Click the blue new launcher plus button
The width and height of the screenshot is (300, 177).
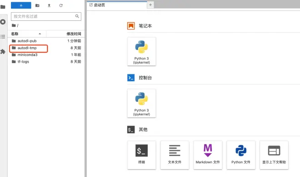[x=21, y=5]
